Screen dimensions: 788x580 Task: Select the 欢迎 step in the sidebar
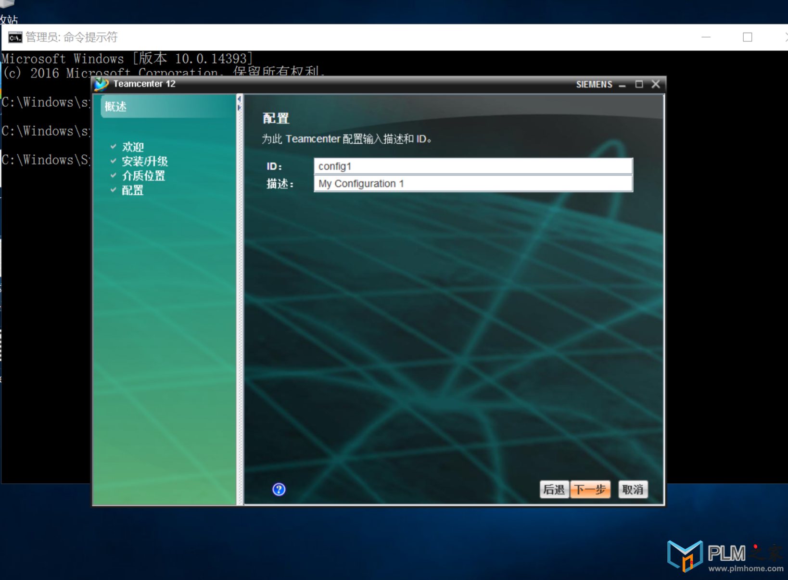tap(133, 147)
